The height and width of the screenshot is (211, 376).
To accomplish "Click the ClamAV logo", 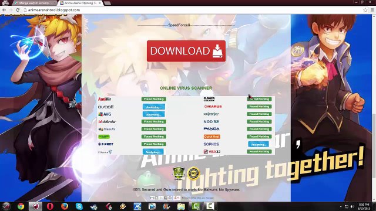I will (107, 129).
